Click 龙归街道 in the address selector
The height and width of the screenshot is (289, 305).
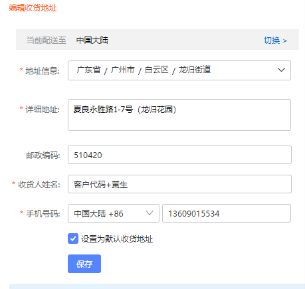click(x=195, y=70)
